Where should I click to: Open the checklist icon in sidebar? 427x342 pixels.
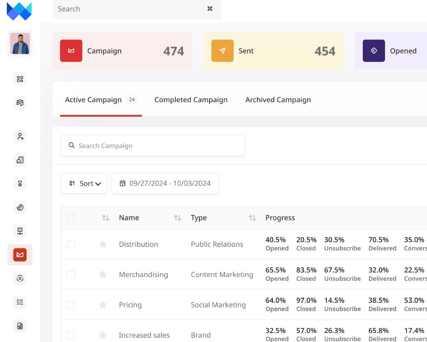click(20, 302)
